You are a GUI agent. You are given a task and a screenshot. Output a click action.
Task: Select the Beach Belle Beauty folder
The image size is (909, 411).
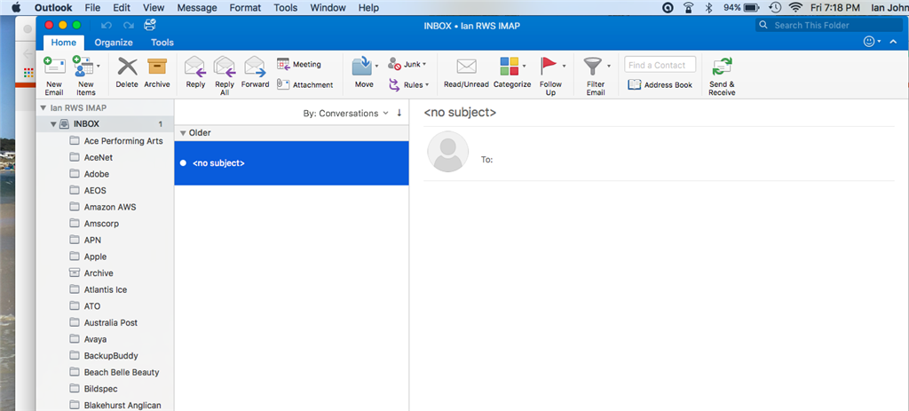(105, 372)
